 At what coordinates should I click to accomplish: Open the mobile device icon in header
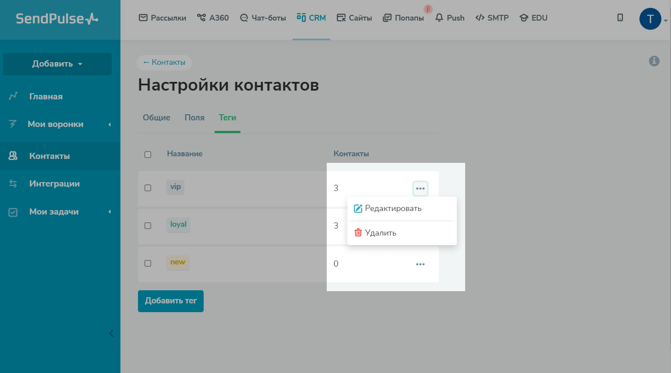pos(620,18)
